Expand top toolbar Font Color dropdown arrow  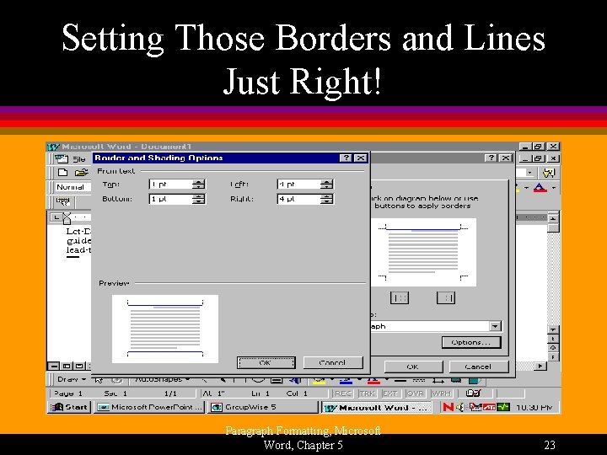pyautogui.click(x=554, y=188)
